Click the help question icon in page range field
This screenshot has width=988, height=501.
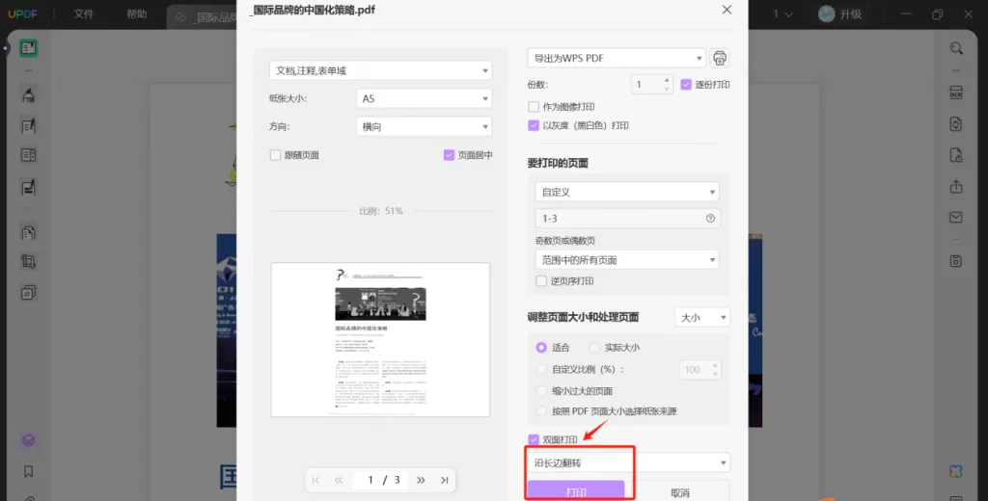click(x=710, y=219)
